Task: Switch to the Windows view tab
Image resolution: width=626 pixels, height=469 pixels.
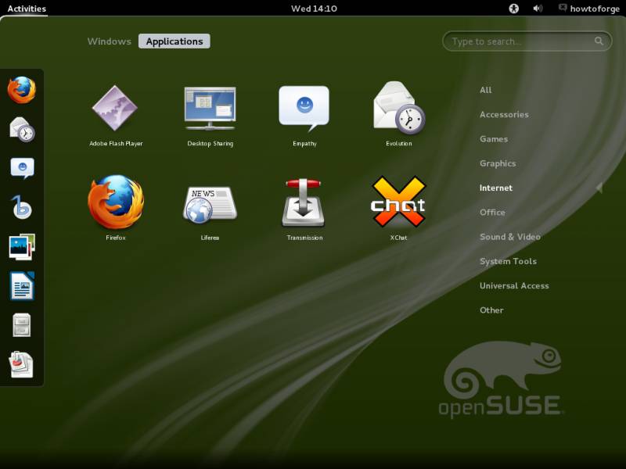Action: tap(109, 41)
